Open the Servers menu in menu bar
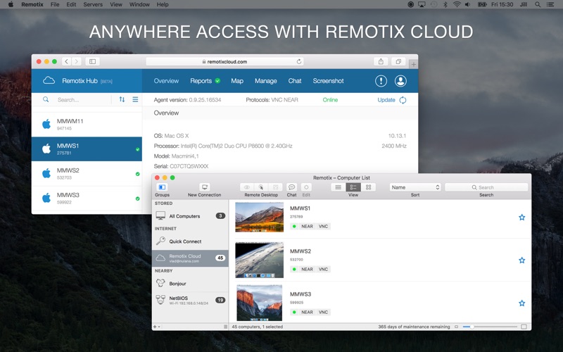Screen dimensions: 563x352 [x=93, y=4]
